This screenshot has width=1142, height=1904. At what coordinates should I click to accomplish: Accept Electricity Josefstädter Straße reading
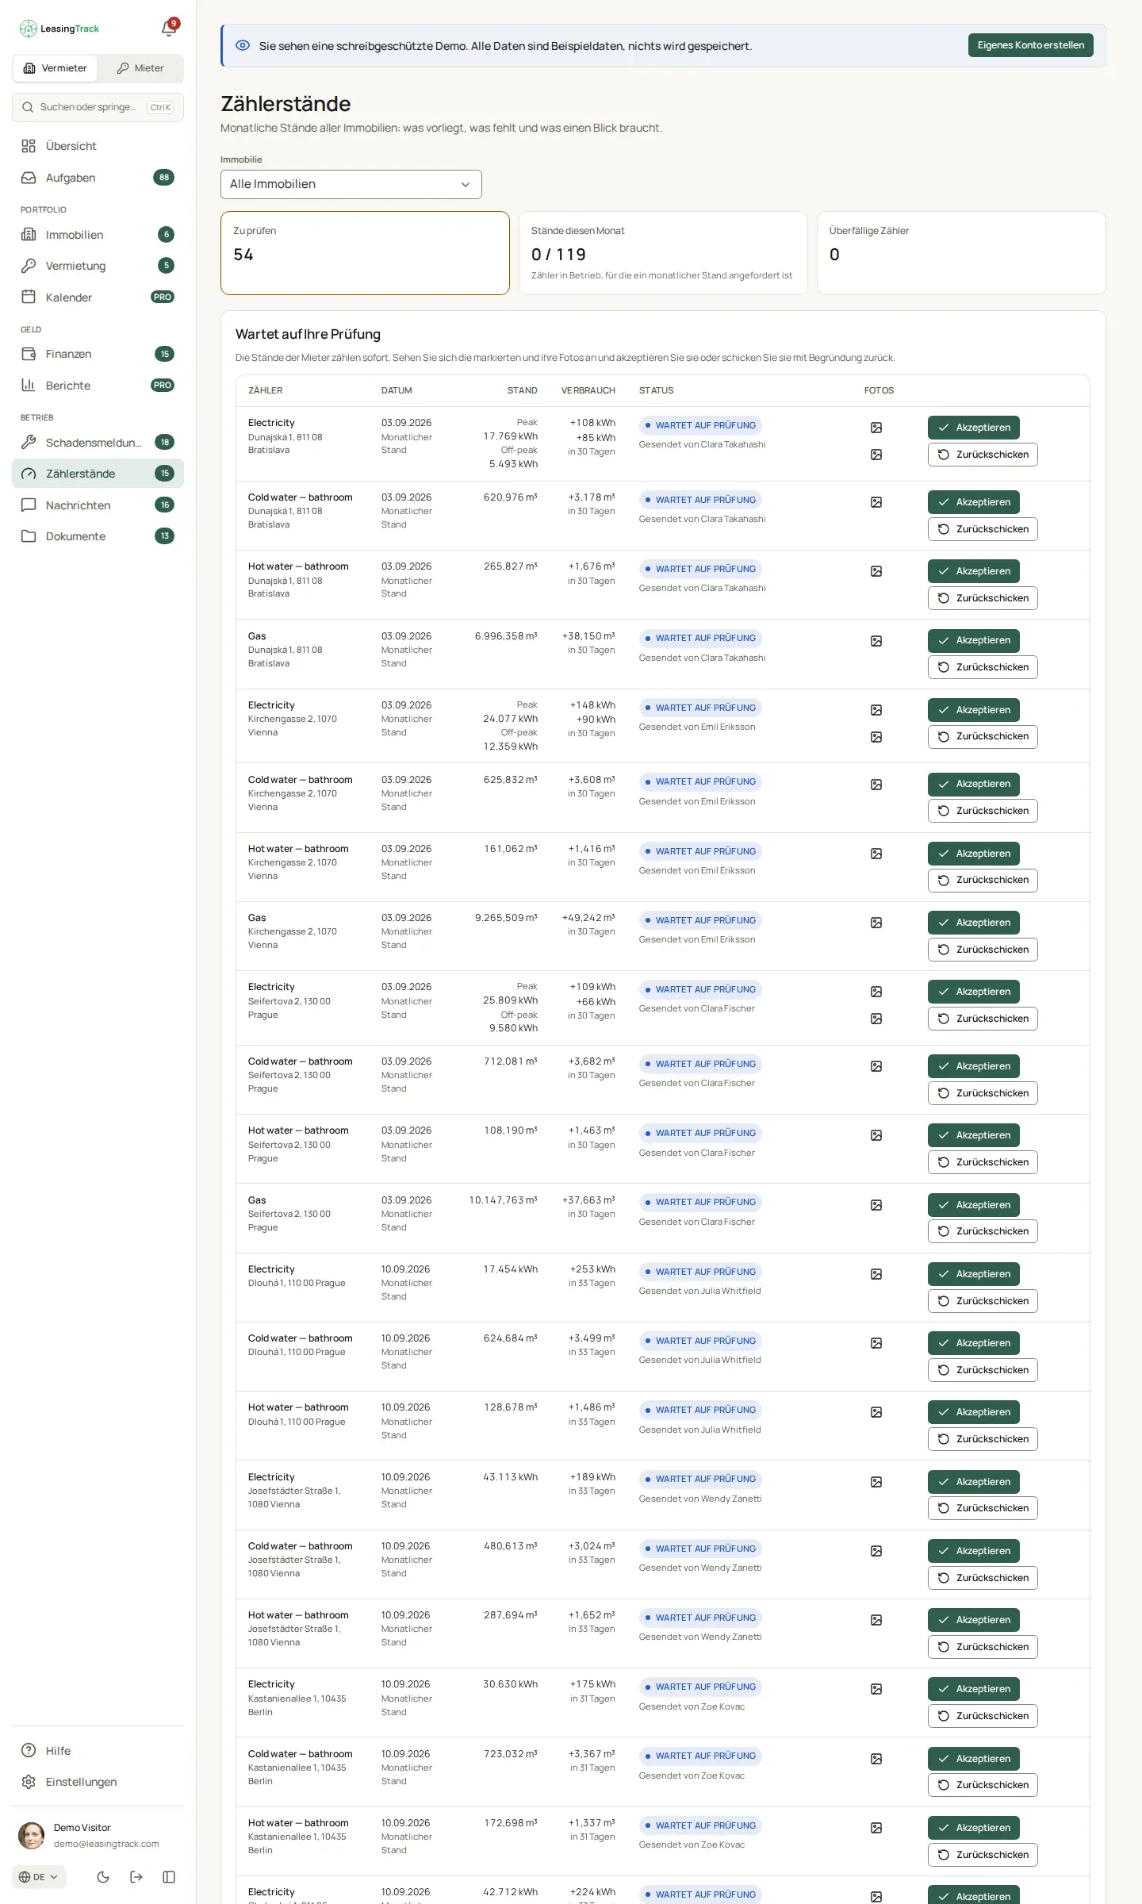[974, 1482]
